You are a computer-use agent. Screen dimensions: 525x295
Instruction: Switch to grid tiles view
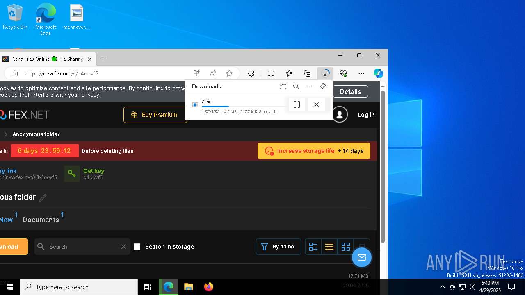point(346,247)
